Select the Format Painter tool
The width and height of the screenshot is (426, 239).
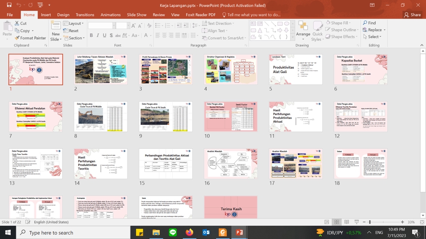pyautogui.click(x=30, y=38)
